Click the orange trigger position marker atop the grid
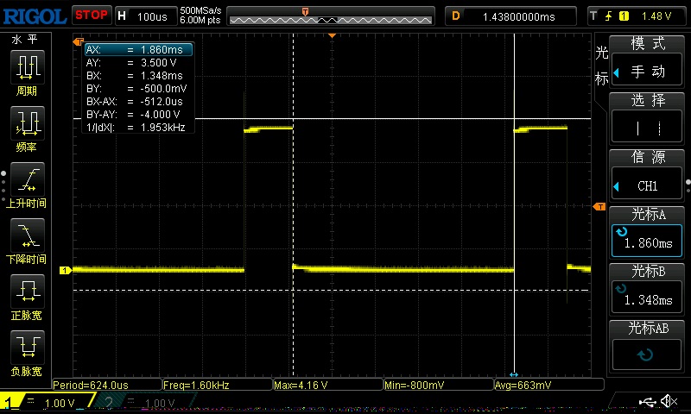The height and width of the screenshot is (414, 691). (x=333, y=35)
